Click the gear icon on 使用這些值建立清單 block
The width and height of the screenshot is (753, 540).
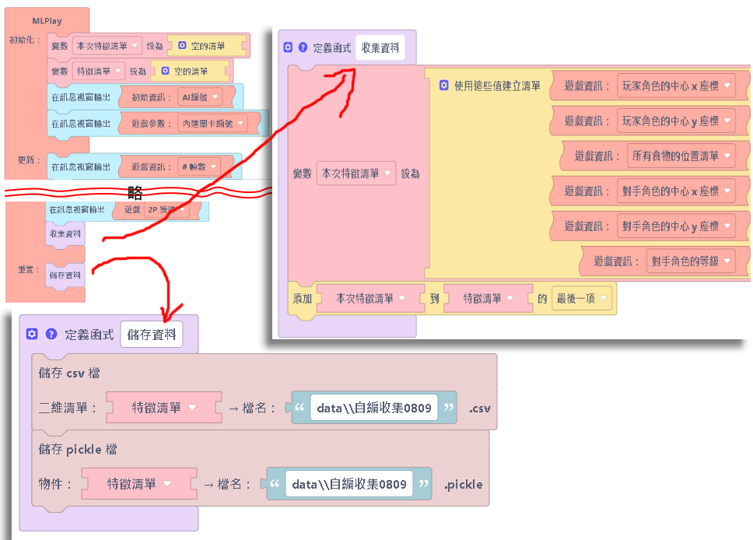click(x=443, y=85)
